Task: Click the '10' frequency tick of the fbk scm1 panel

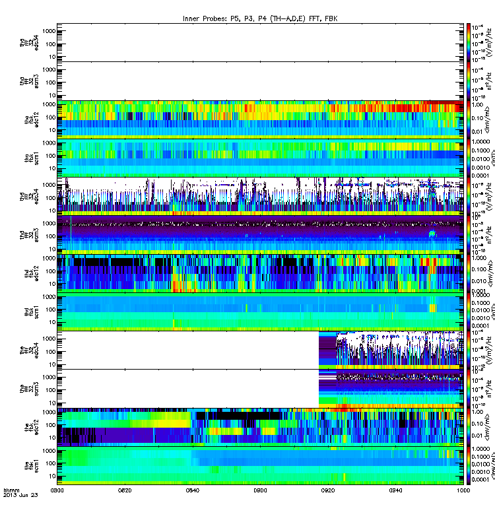Action: click(x=52, y=476)
